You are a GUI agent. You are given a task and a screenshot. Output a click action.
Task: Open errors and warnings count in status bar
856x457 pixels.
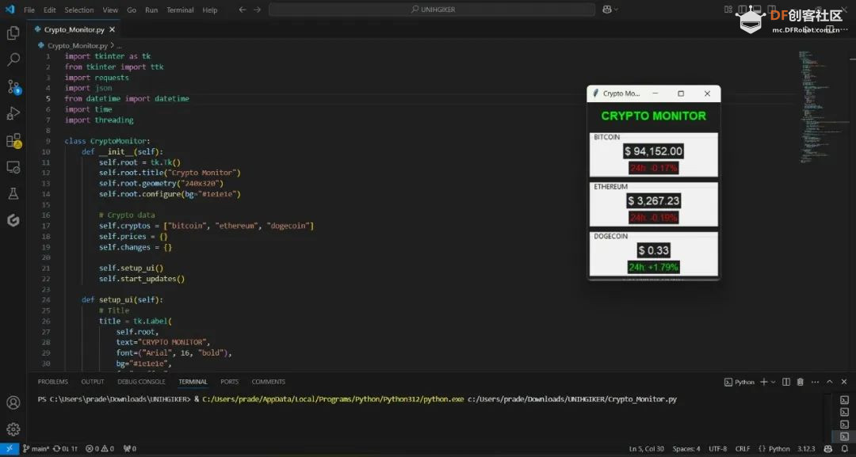[100, 449]
